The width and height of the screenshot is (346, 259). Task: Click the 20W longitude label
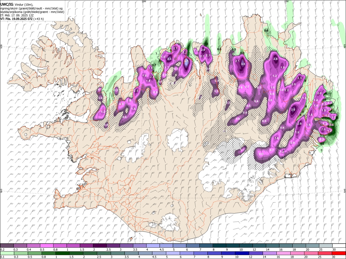[x=144, y=1]
